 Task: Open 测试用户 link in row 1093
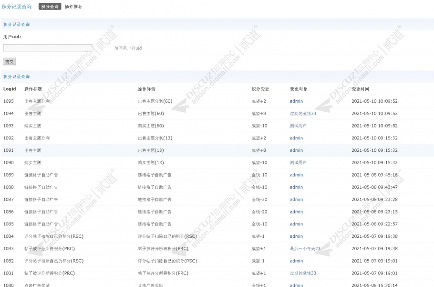[298, 126]
